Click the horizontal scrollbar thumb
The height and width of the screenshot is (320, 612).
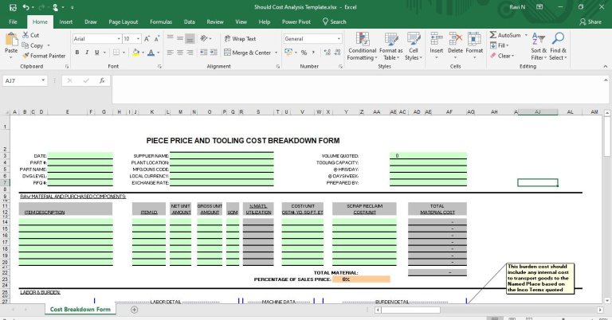(410, 310)
